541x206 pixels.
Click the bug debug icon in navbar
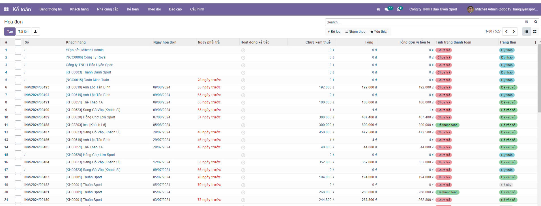coord(378,9)
